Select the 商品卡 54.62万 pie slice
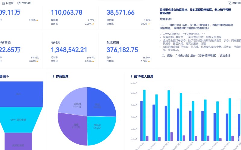Viewport: 241px width, 150px height. [100, 130]
